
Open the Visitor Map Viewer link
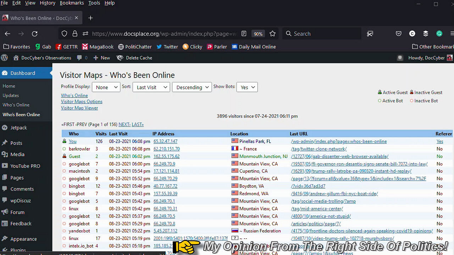pyautogui.click(x=79, y=108)
